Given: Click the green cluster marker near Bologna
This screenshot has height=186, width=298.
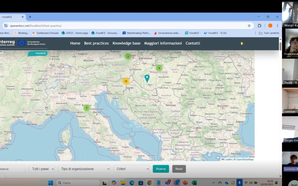Looking at the screenshot, I should pos(86,108).
